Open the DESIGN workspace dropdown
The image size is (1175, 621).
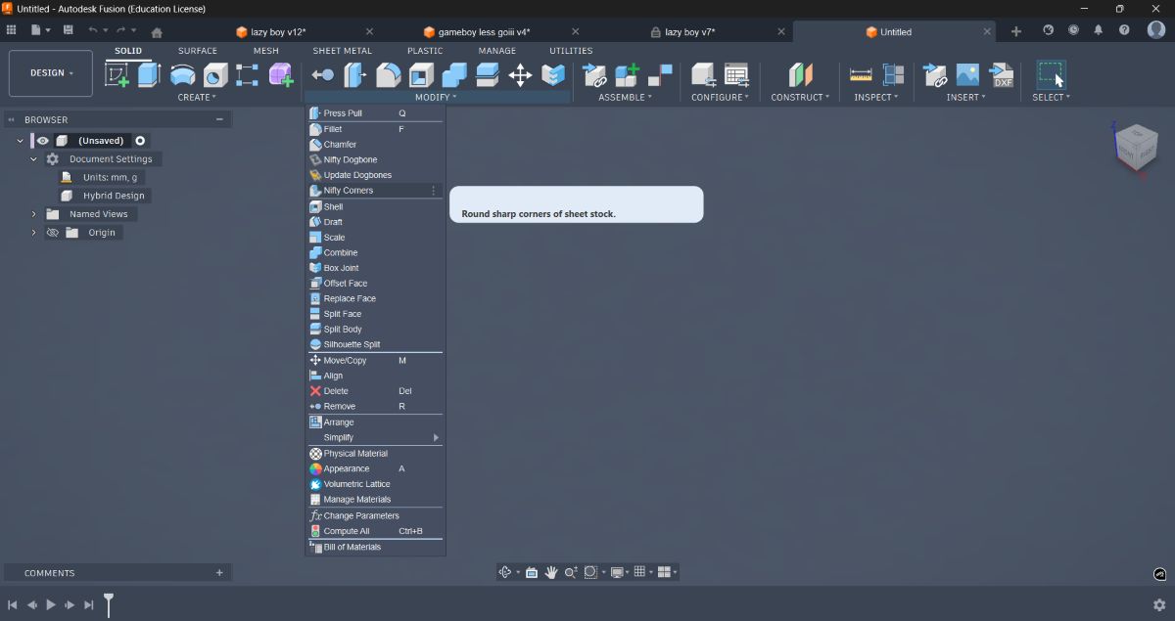(50, 72)
